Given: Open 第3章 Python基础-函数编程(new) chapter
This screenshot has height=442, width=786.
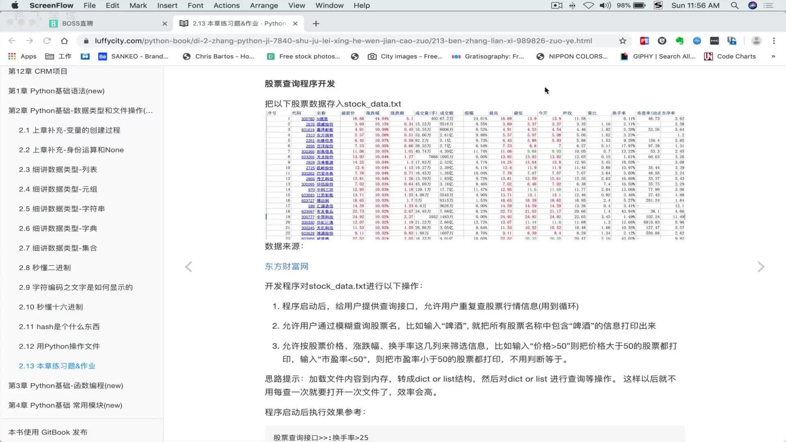Looking at the screenshot, I should tap(65, 386).
